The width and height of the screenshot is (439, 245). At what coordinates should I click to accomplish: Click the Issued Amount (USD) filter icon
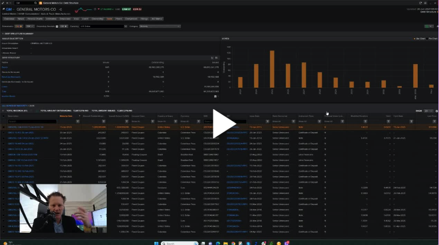click(x=127, y=122)
